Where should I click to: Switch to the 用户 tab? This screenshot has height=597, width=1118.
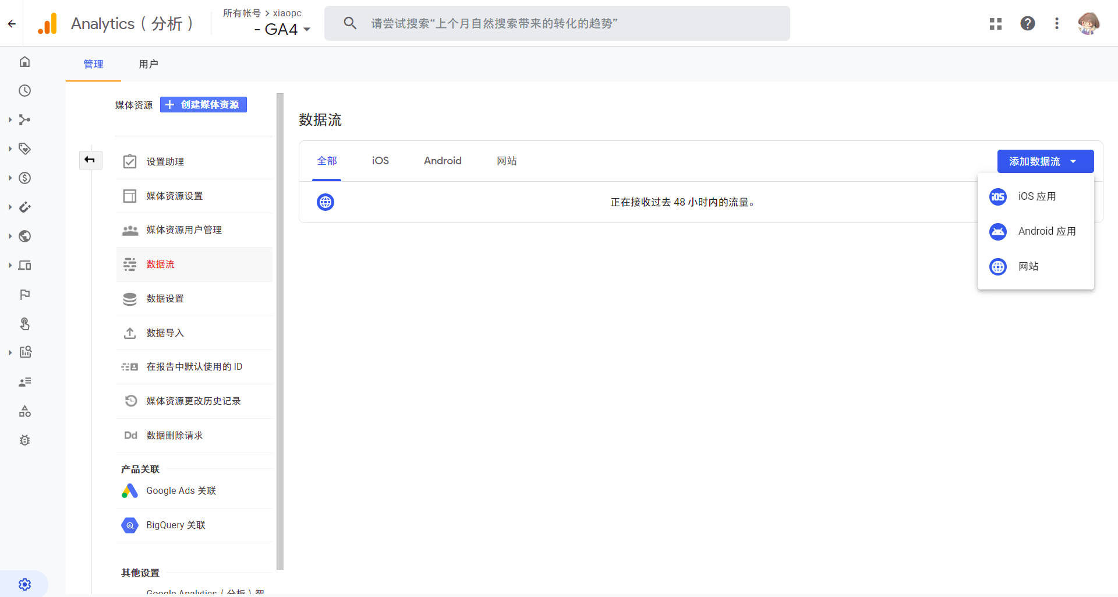tap(148, 64)
